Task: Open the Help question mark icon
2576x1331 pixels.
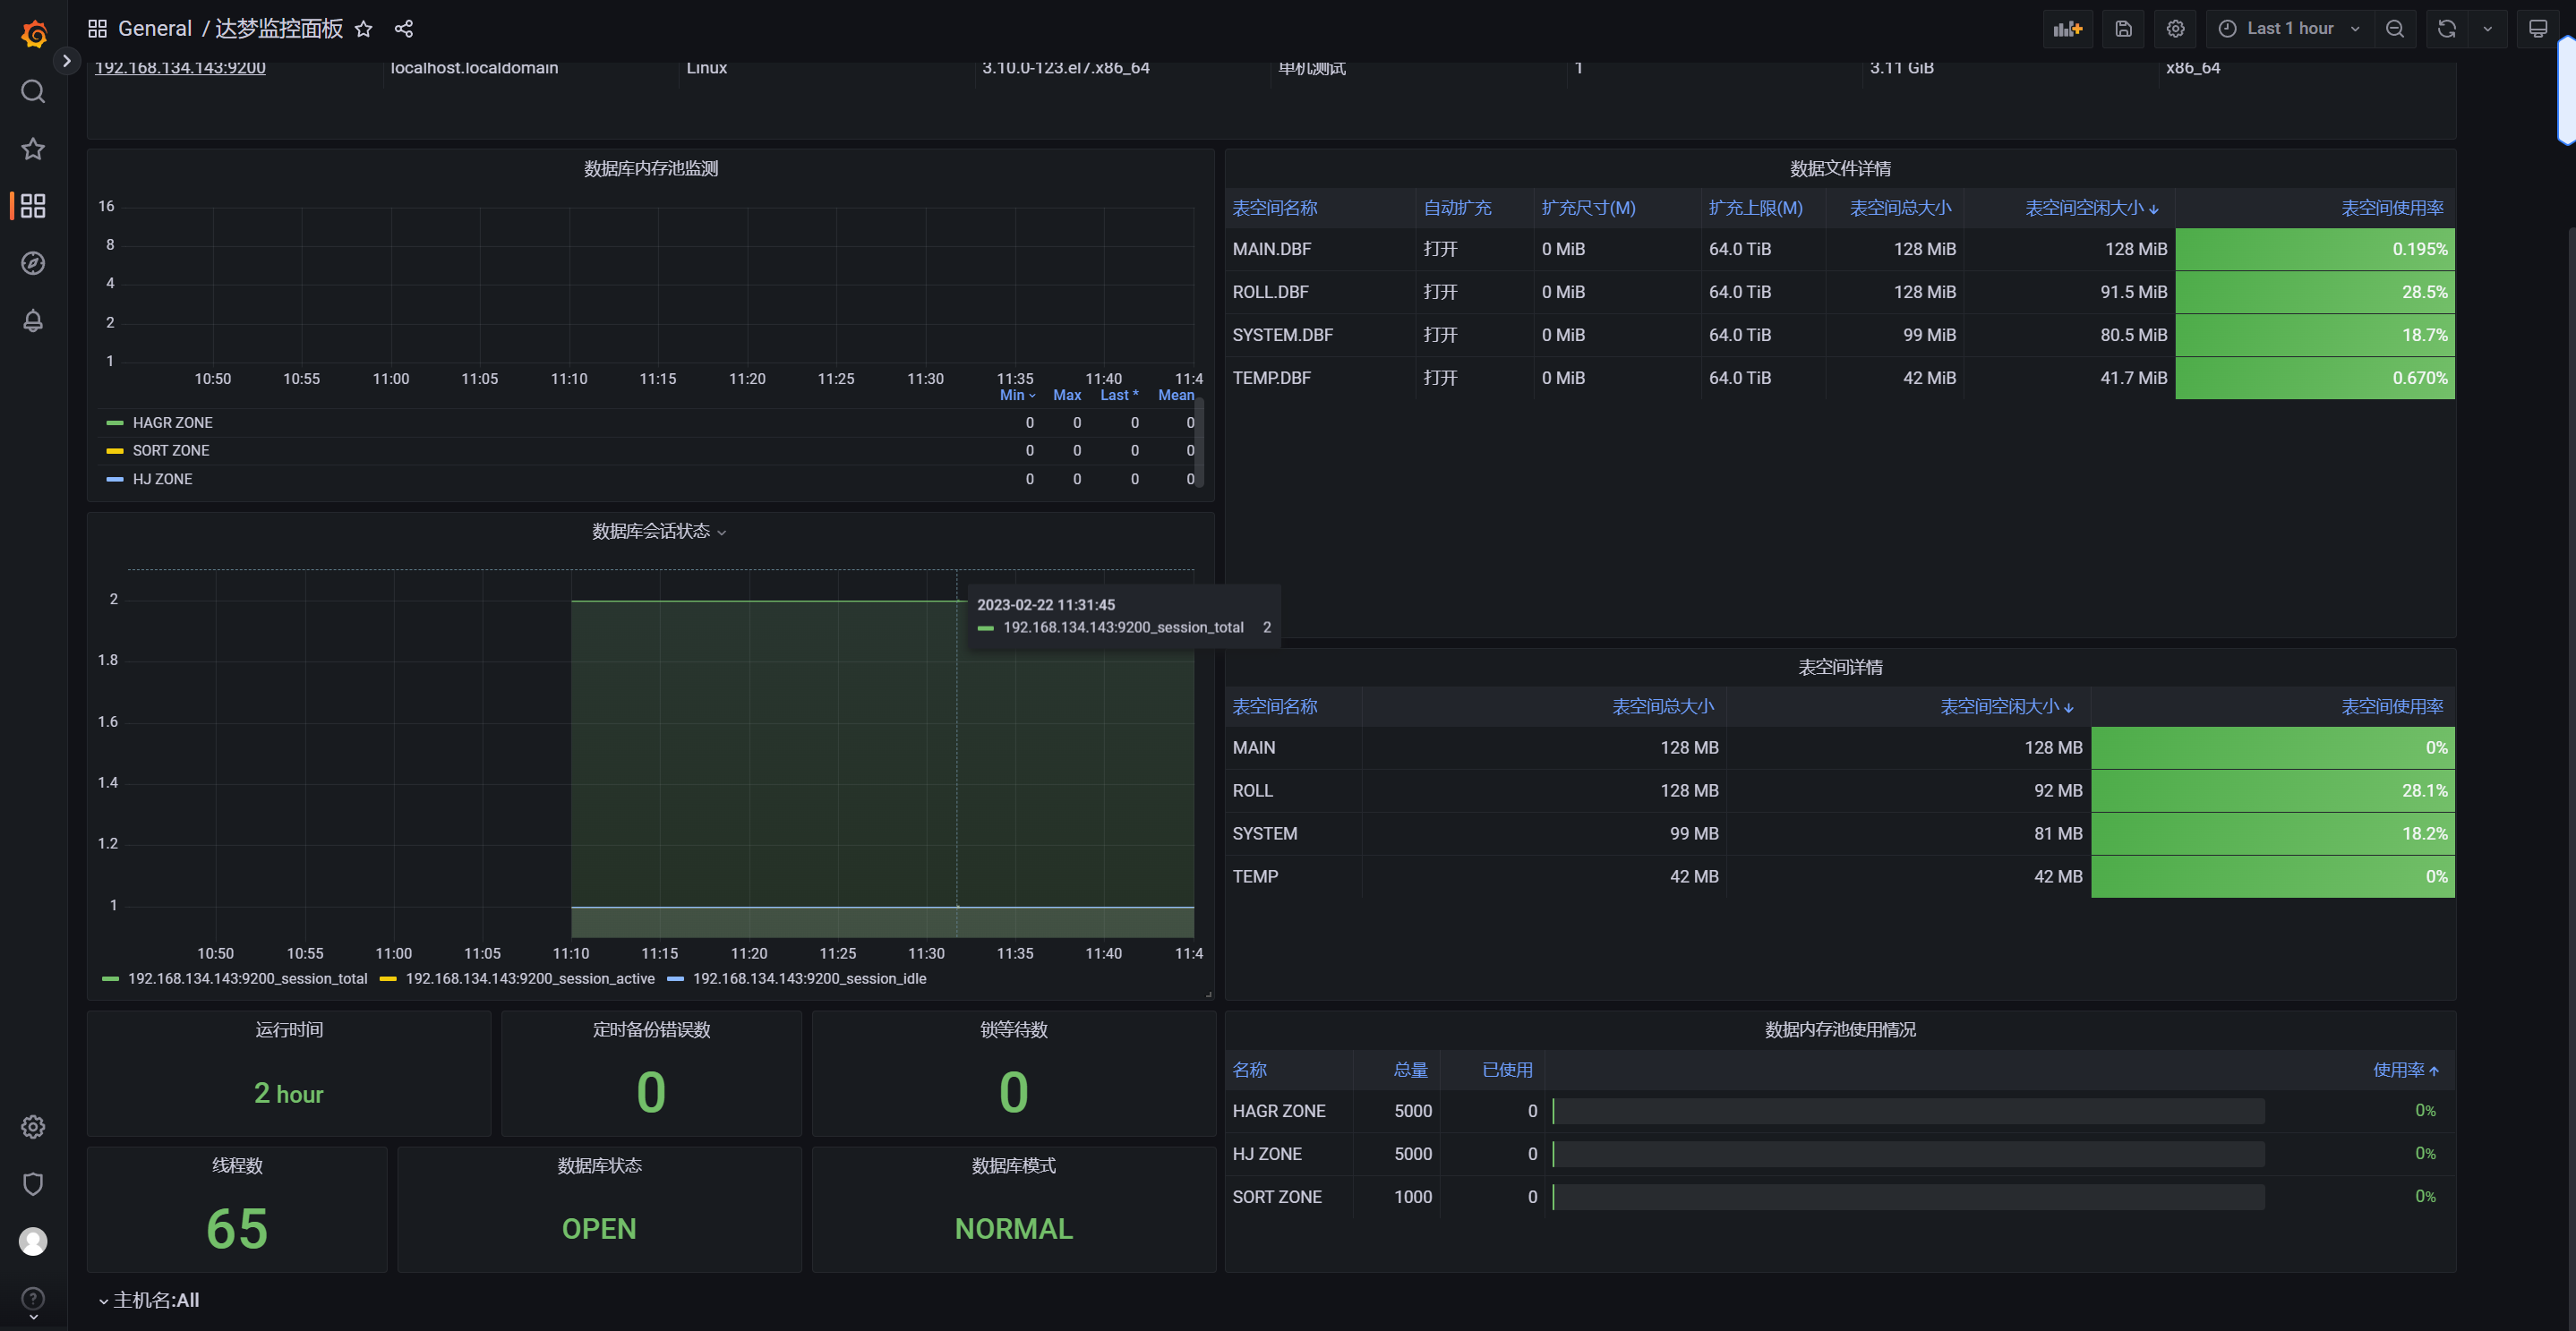Action: [x=33, y=1298]
